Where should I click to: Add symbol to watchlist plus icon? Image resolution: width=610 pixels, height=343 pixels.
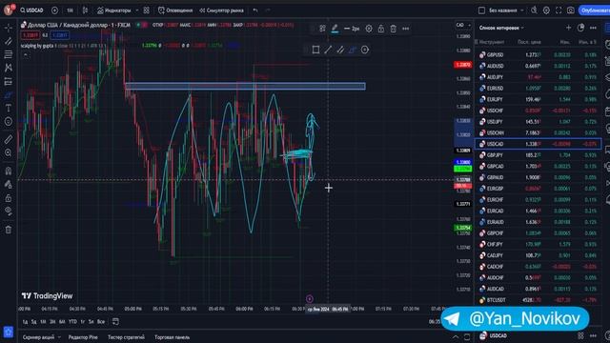(568, 28)
